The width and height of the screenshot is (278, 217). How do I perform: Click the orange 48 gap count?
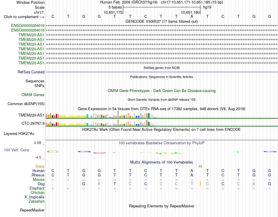[x=200, y=166]
